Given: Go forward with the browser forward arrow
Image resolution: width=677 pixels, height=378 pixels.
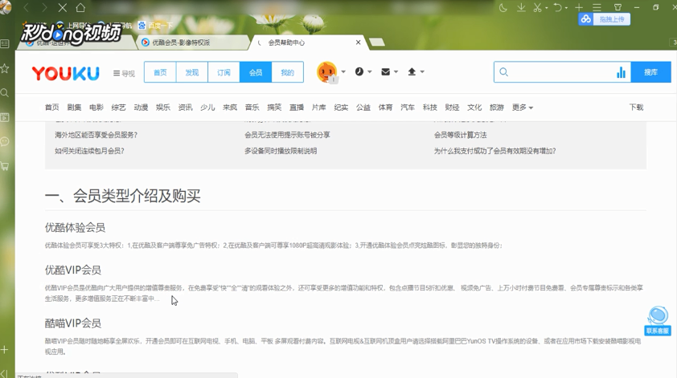Looking at the screenshot, I should pos(44,8).
